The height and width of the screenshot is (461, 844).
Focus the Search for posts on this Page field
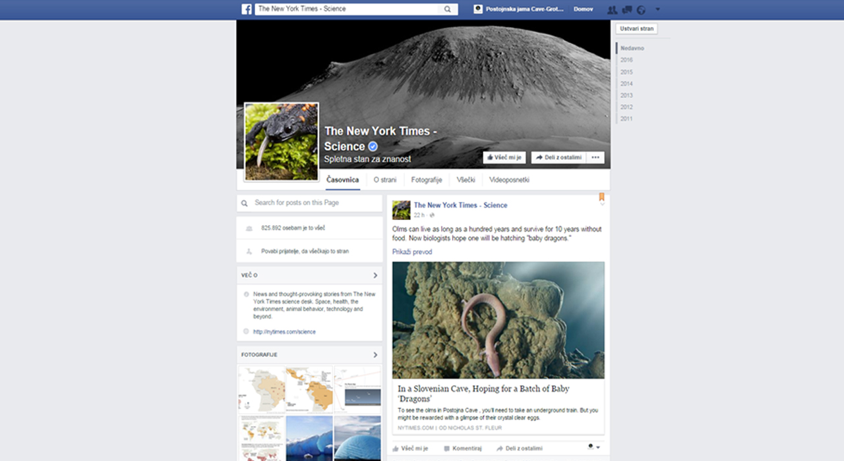309,203
